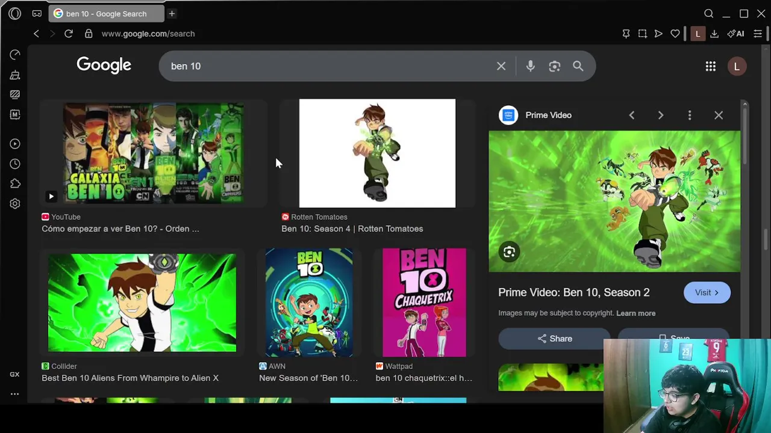
Task: Open the striped panel icon in sidebar
Action: coord(15,94)
